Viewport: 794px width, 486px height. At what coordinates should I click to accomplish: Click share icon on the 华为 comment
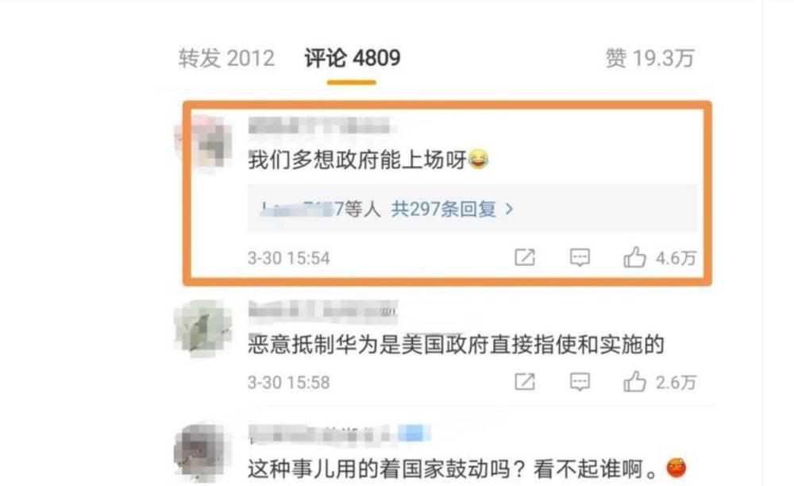click(x=525, y=382)
